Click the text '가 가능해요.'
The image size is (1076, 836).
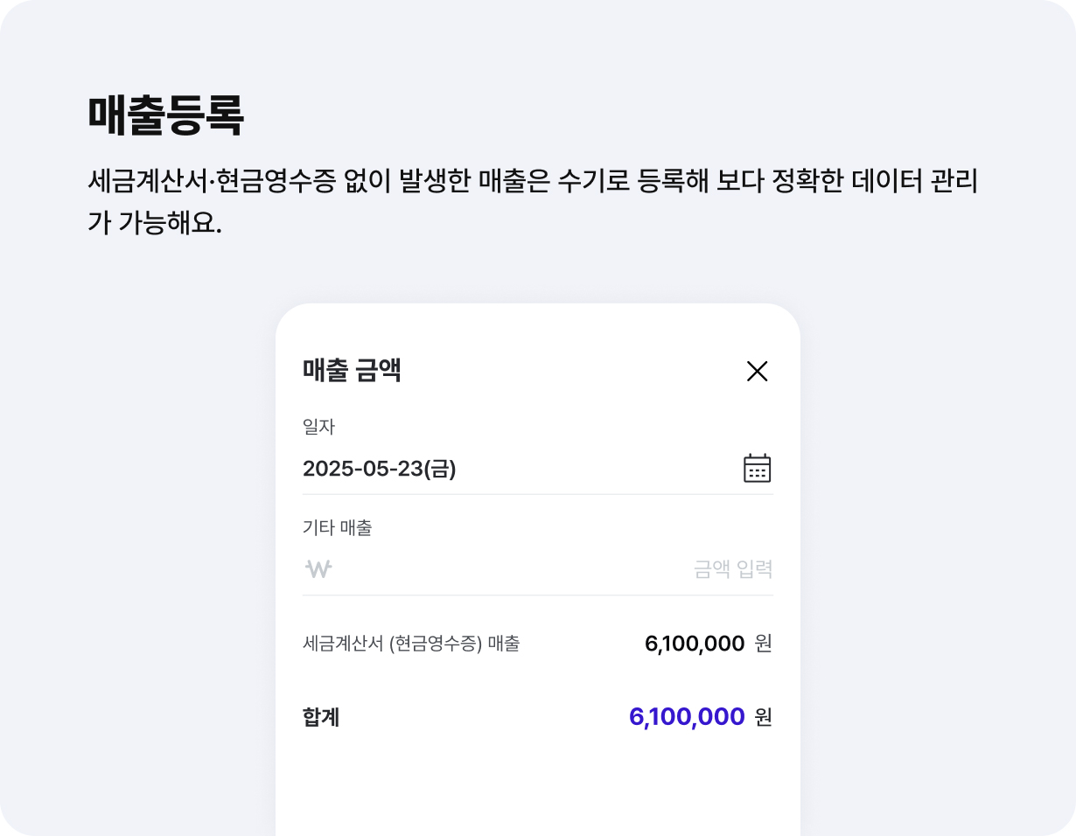point(155,223)
